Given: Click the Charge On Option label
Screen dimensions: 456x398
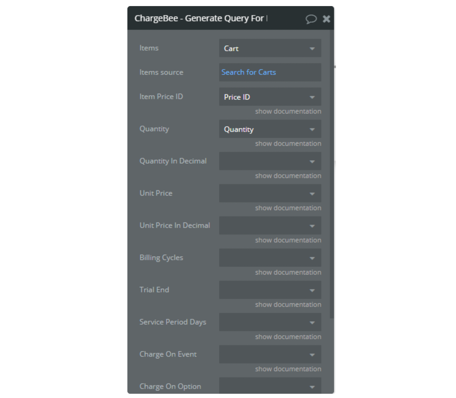Looking at the screenshot, I should (170, 386).
